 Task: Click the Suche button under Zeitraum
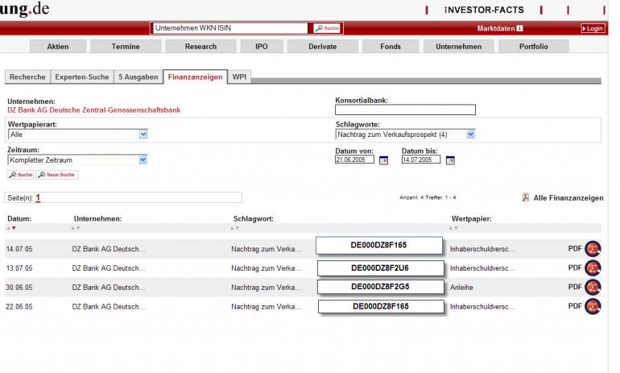21,175
